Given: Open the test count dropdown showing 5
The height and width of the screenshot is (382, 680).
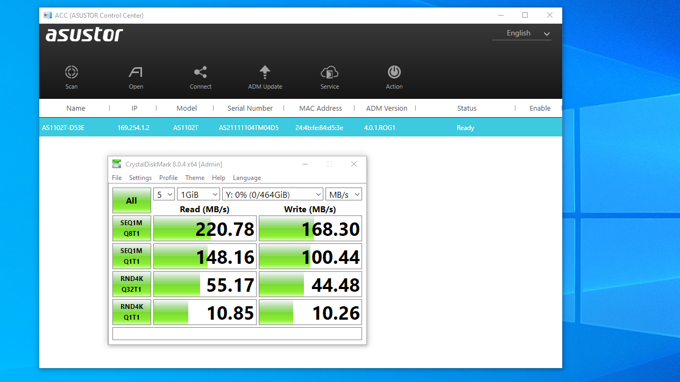Looking at the screenshot, I should [164, 194].
